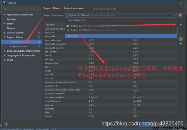Click the upgrade package arrow icon
This screenshot has height=130, width=187.
[x=181, y=34]
